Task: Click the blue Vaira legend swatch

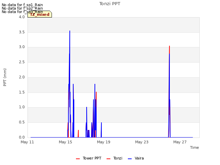Action: coord(130,159)
